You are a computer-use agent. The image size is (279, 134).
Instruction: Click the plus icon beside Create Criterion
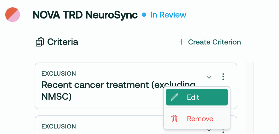coord(181,42)
